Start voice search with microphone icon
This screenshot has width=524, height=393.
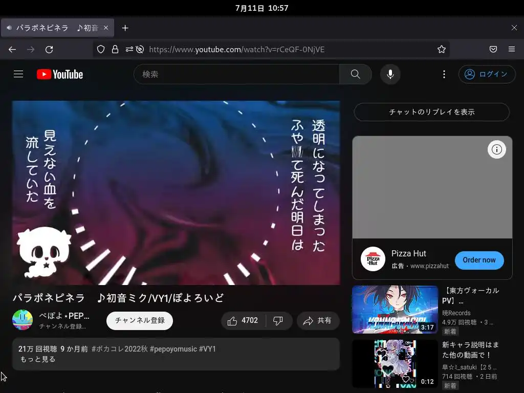[x=390, y=74]
